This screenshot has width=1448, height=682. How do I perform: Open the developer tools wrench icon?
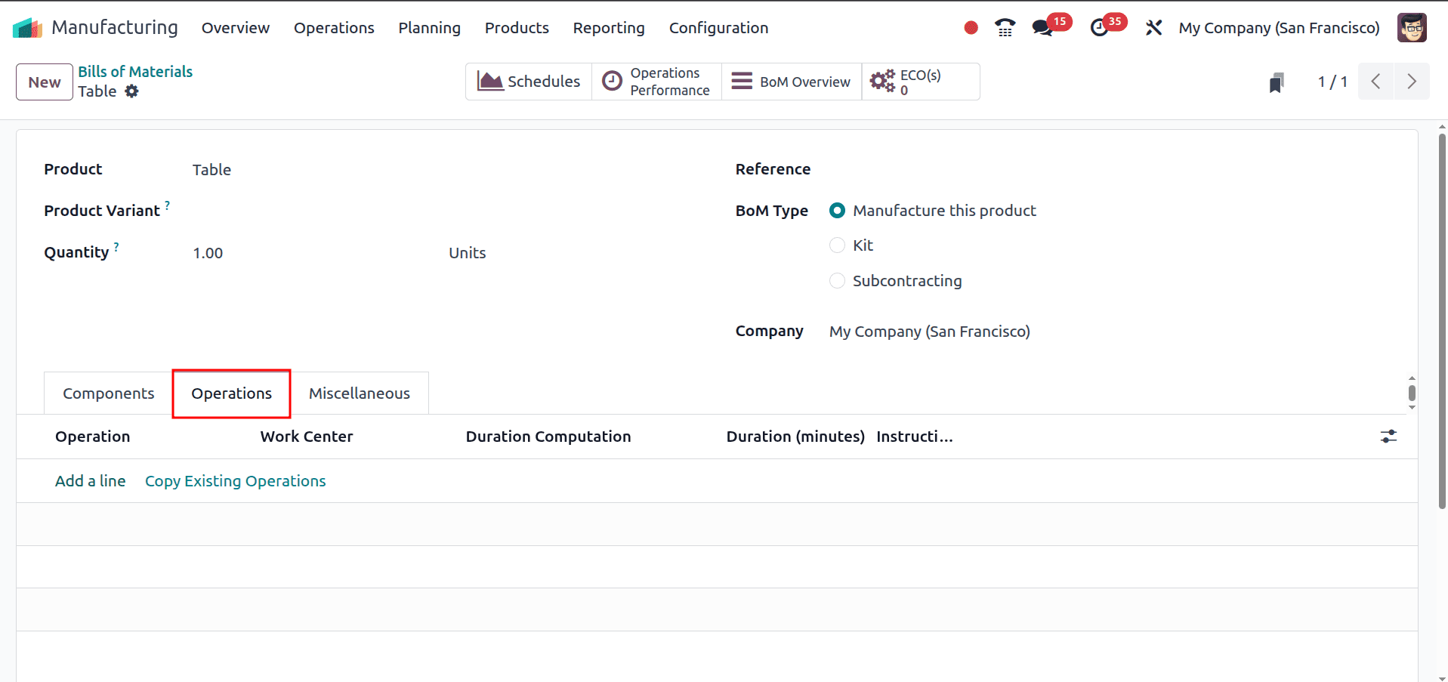(x=1153, y=27)
